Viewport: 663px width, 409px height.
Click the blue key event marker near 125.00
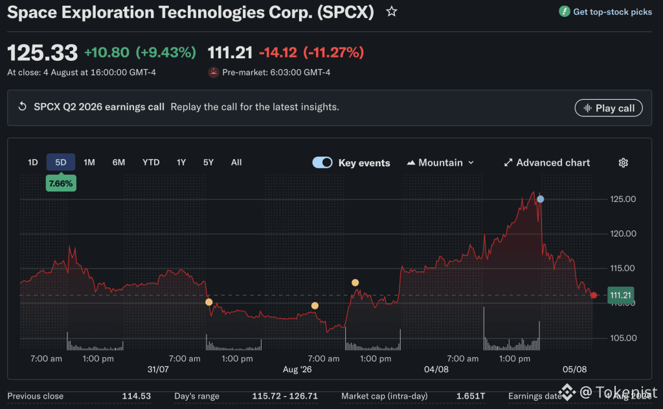[x=541, y=199]
